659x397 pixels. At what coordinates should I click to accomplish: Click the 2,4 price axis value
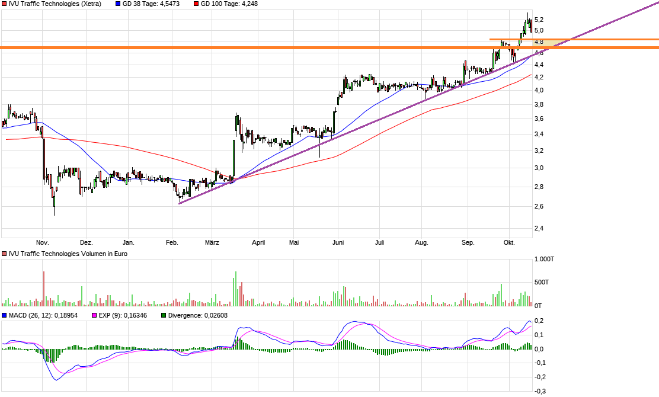tap(539, 229)
